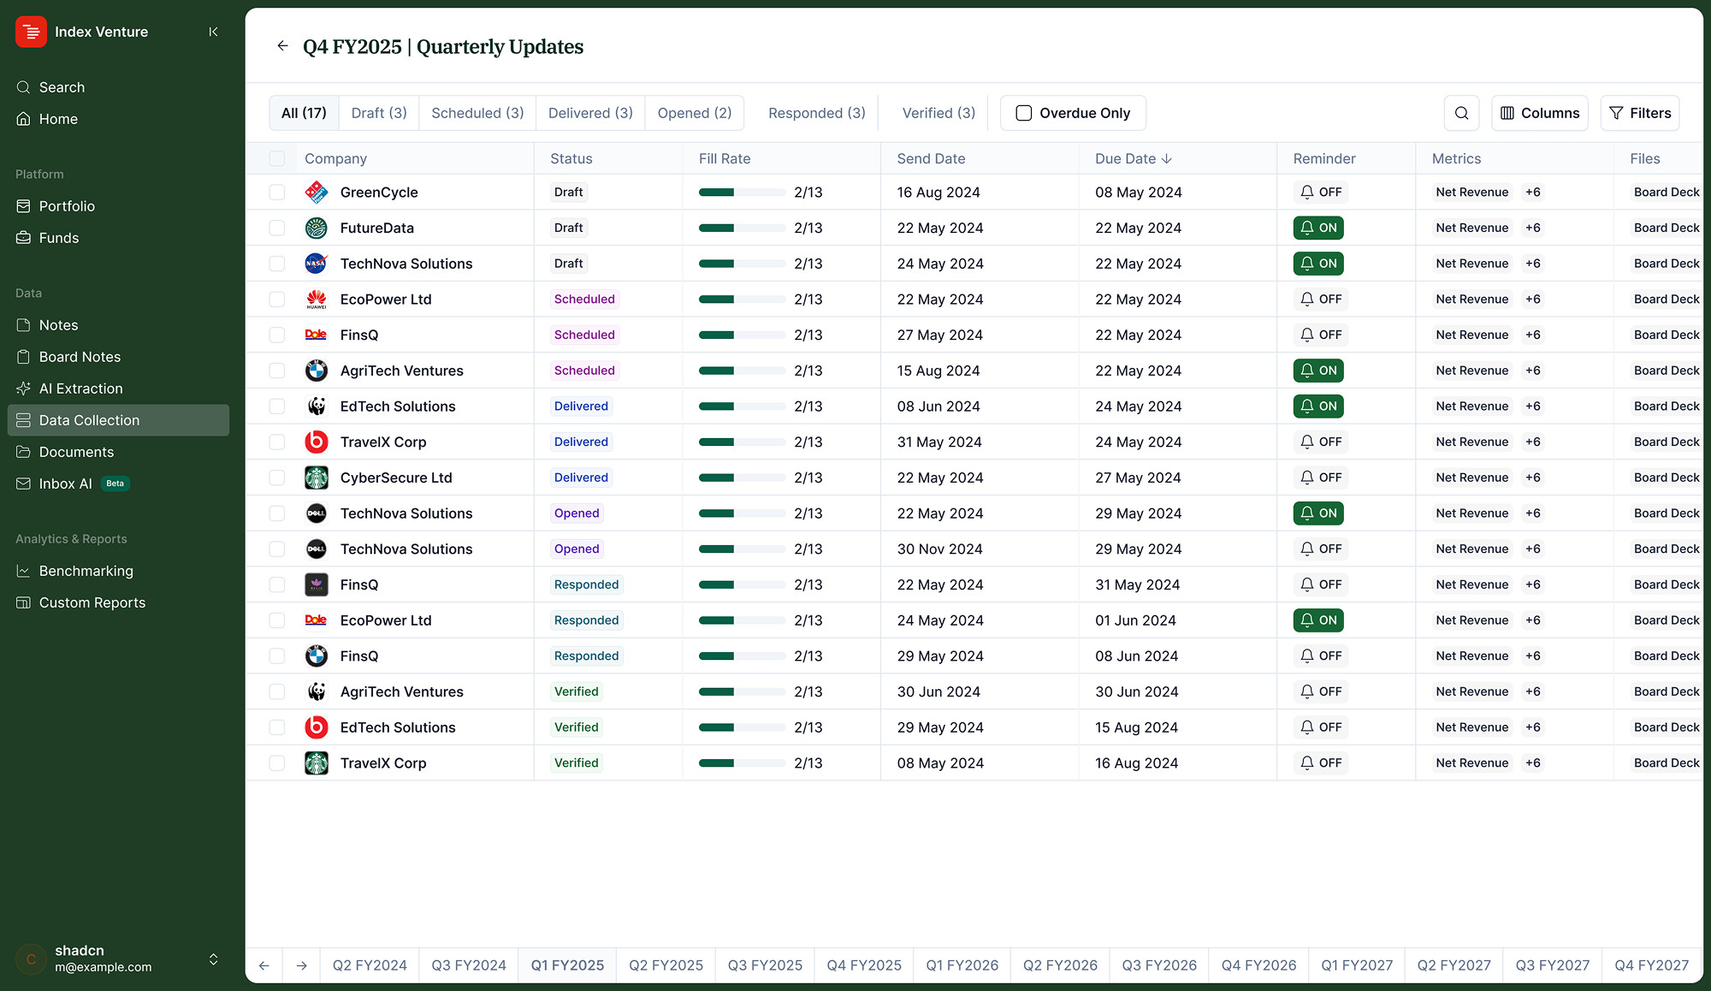Viewport: 1711px width, 991px height.
Task: Open Notes in the sidebar
Action: pyautogui.click(x=118, y=325)
